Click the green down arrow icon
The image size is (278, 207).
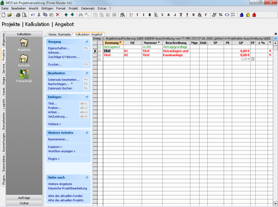pos(72,15)
